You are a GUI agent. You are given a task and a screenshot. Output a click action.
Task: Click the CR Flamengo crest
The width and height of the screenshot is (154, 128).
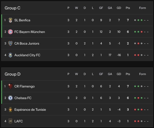coord(10,86)
